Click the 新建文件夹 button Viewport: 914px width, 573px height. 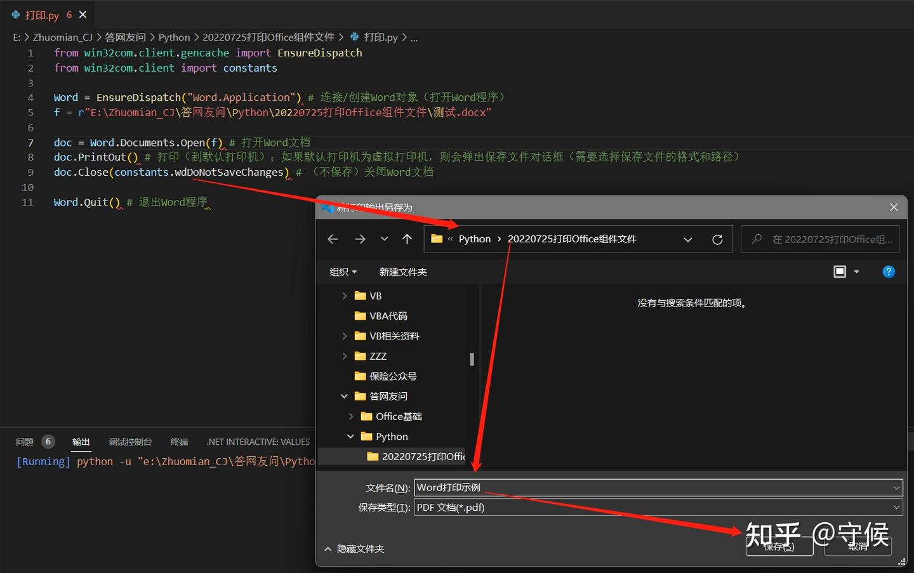402,271
